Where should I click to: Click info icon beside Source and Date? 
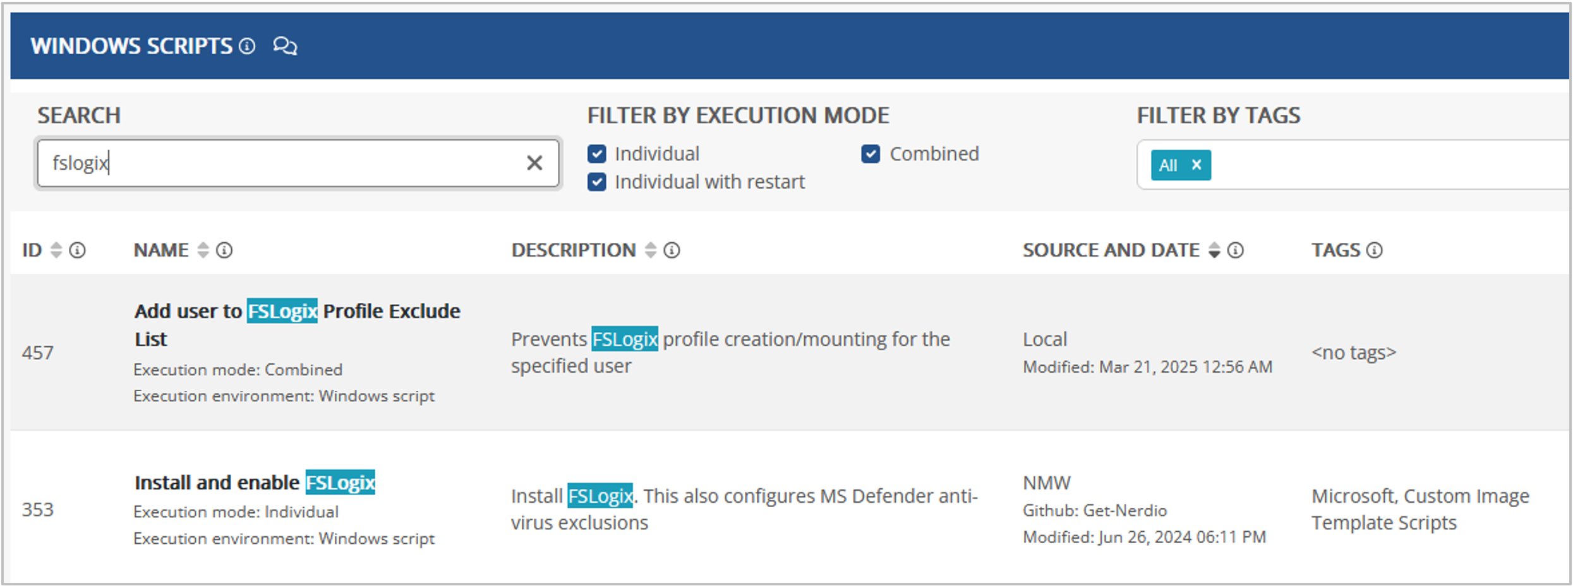coord(1236,250)
